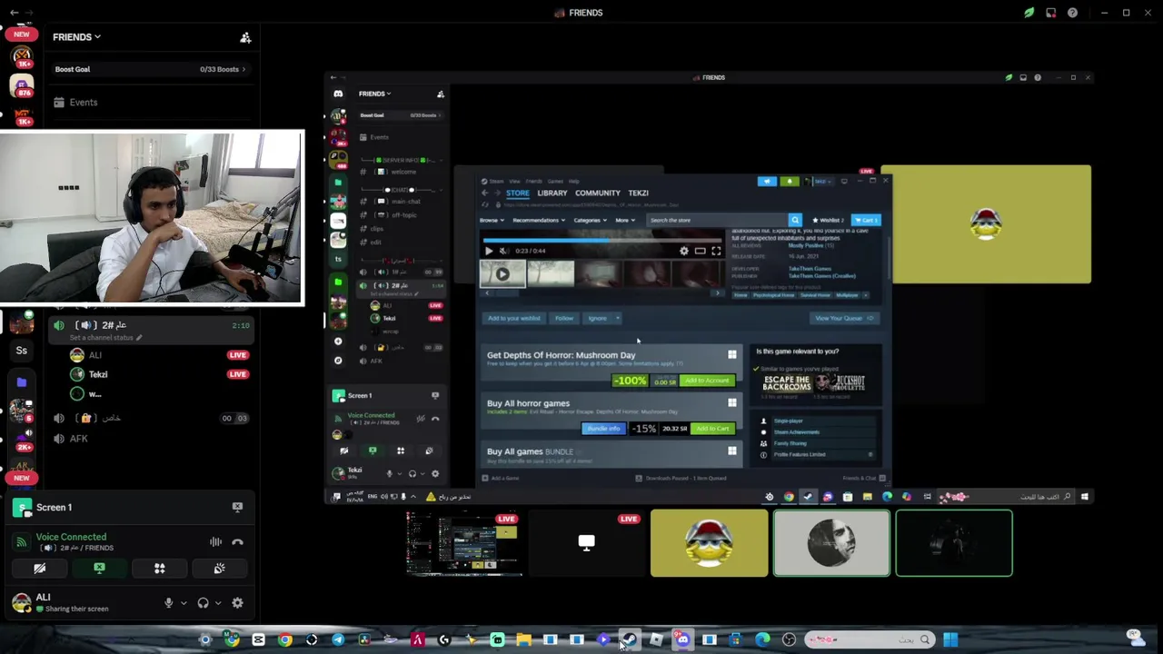This screenshot has height=654, width=1163.
Task: Select ALI's LIVE stream thumbnail
Action: tap(463, 543)
